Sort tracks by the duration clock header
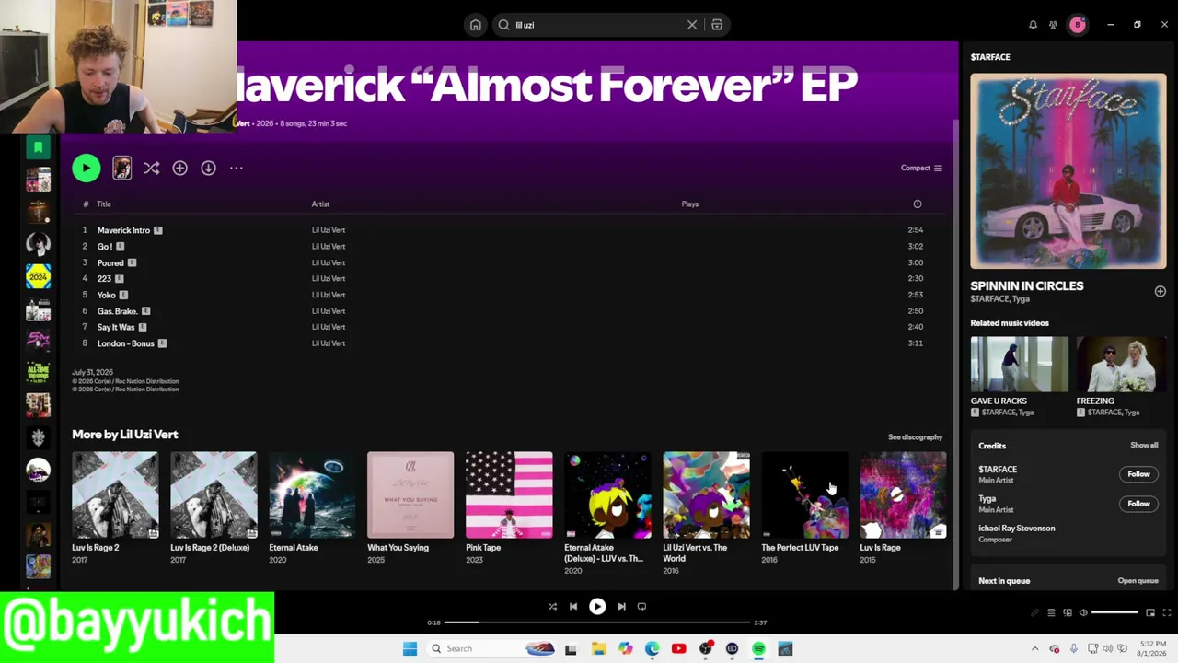The height and width of the screenshot is (663, 1178). click(917, 204)
